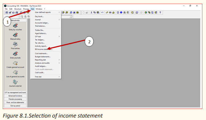Open the Finan. and tax statements section
The height and width of the screenshot is (120, 206).
(x=15, y=103)
